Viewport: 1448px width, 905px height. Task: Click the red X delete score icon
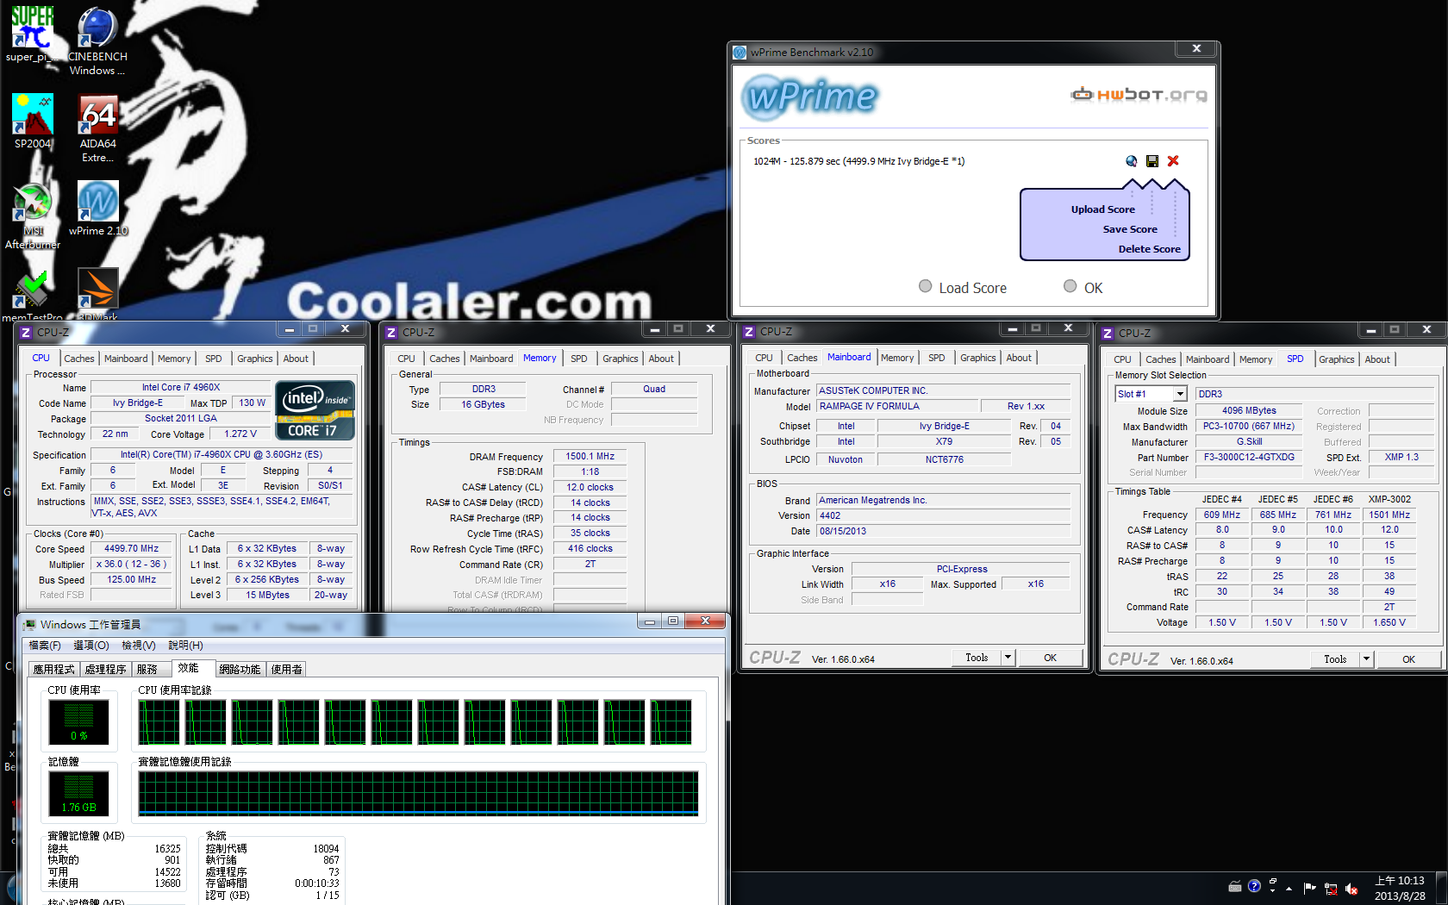[x=1173, y=161]
